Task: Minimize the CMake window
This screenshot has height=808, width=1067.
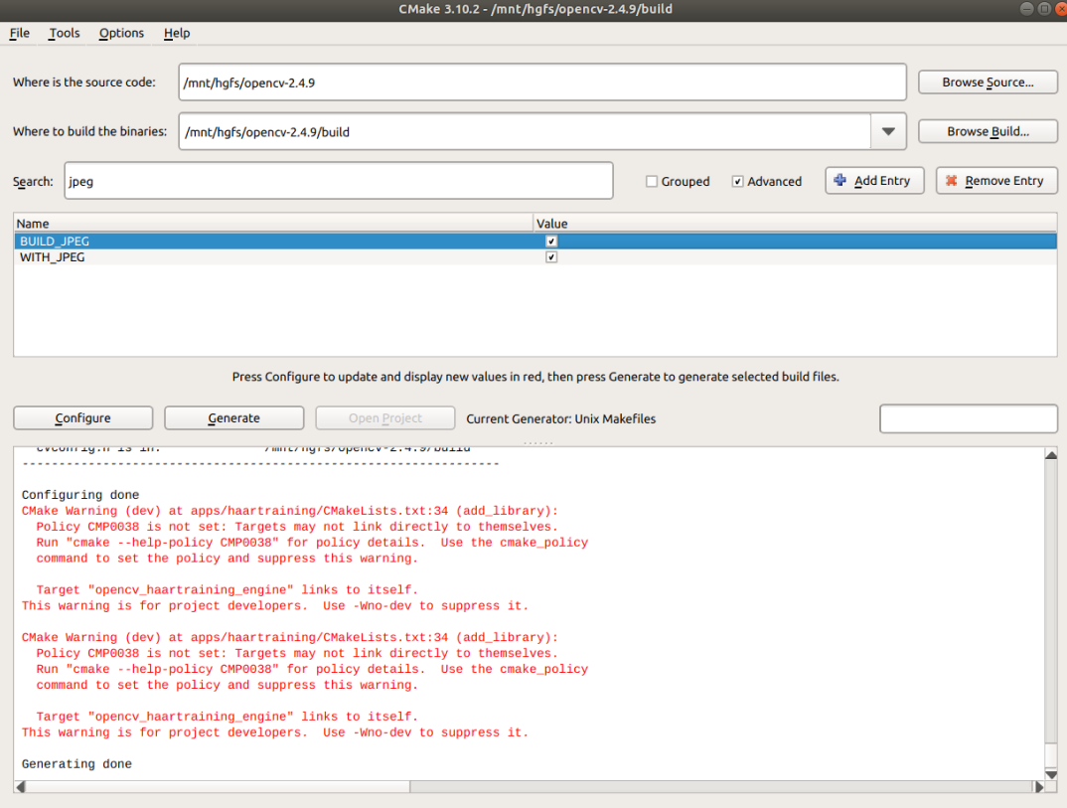Action: (1027, 9)
